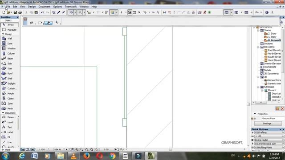The height and width of the screenshot is (160, 285).
Task: Open Firefox from the taskbar
Action: pyautogui.click(x=87, y=156)
